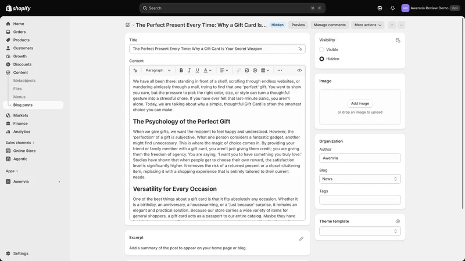465x261 pixels.
Task: Click the AI generate content icon in toolbar
Action: pos(135,70)
